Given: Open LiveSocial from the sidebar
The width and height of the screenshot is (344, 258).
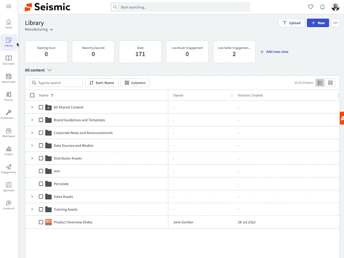Looking at the screenshot, I should coord(9,205).
